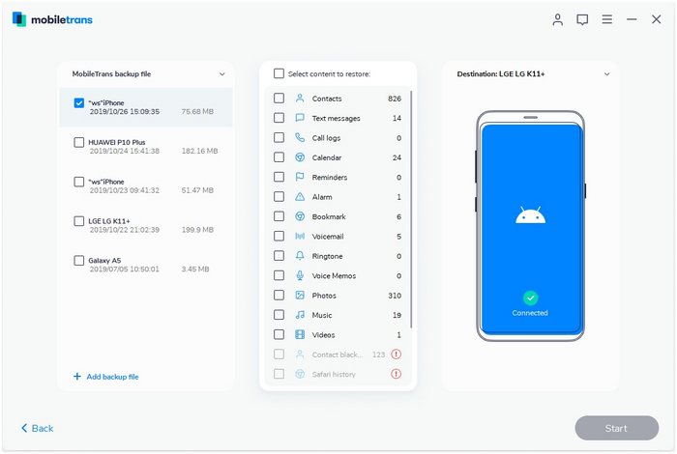Image resolution: width=677 pixels, height=454 pixels.
Task: Check the HUAWEI P10 Plus backup
Action: pos(79,142)
